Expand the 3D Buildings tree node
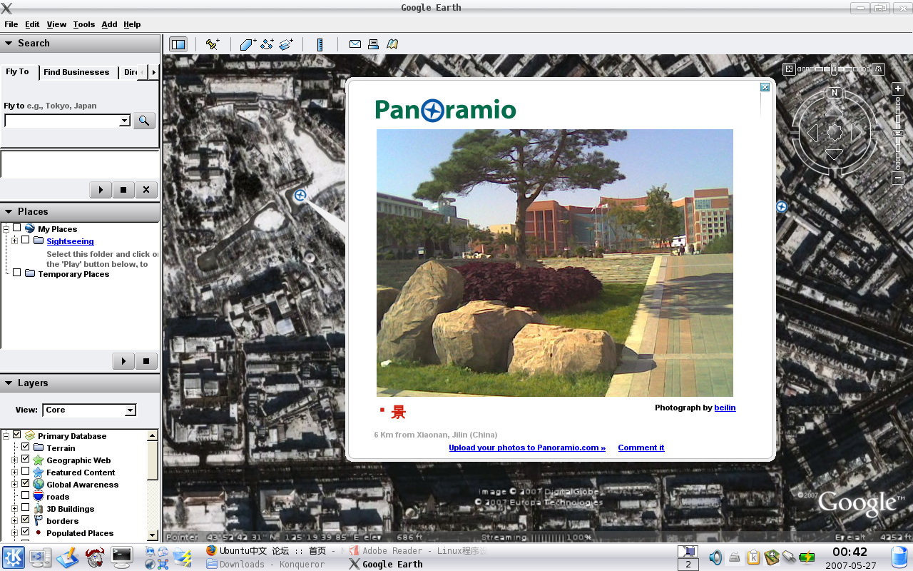This screenshot has height=571, width=913. (14, 508)
